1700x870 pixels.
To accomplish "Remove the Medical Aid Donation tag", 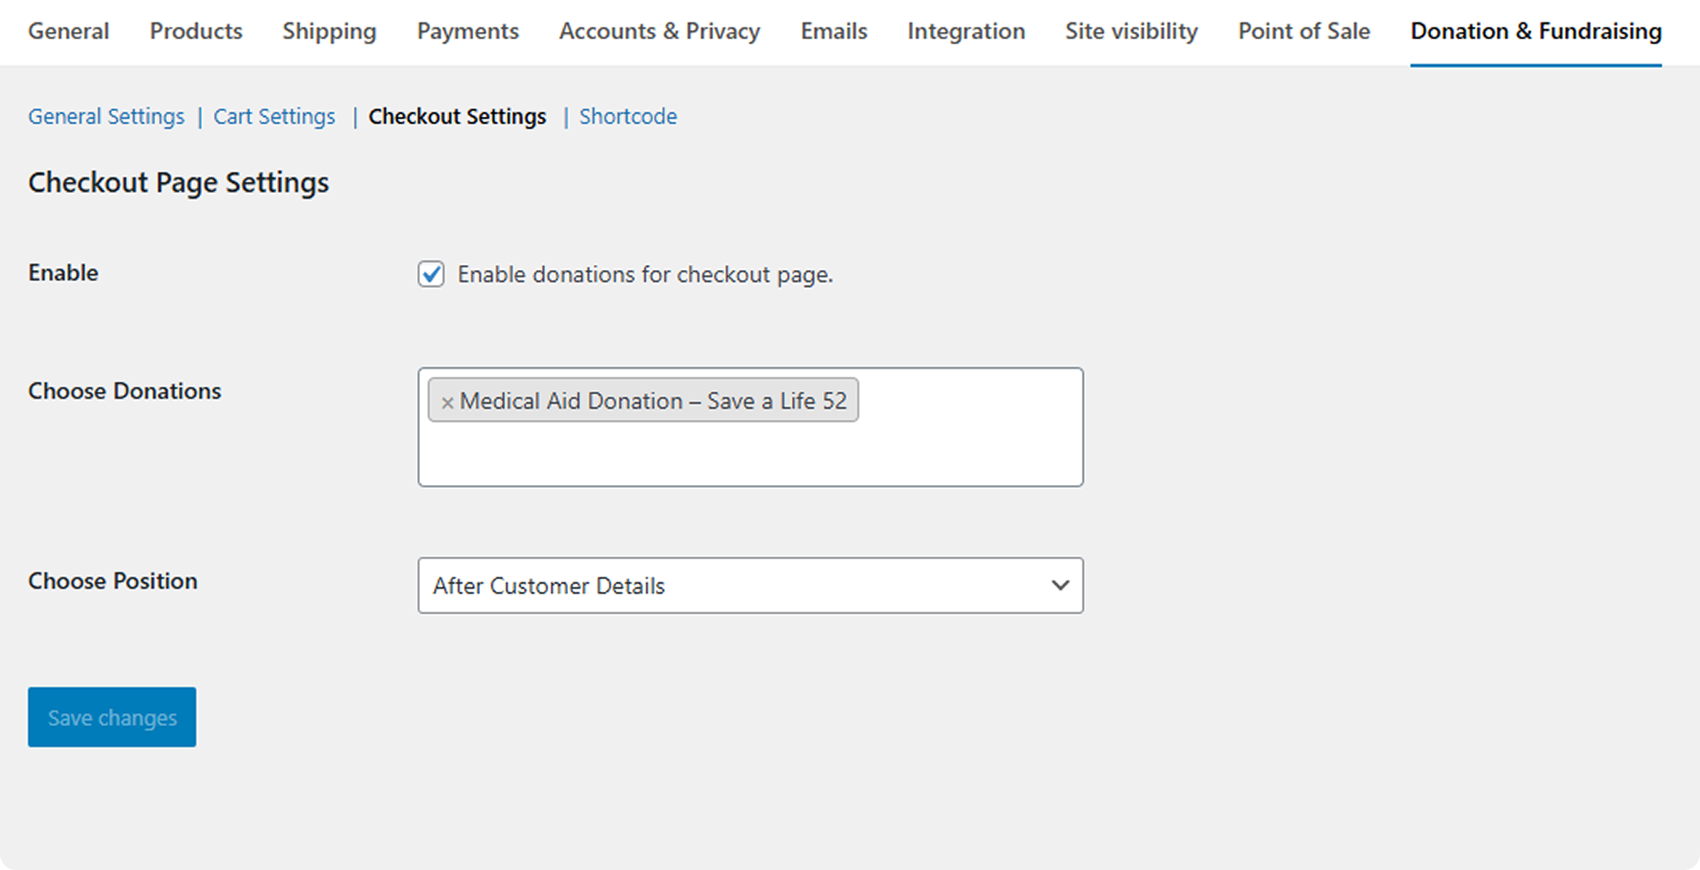I will [x=447, y=402].
